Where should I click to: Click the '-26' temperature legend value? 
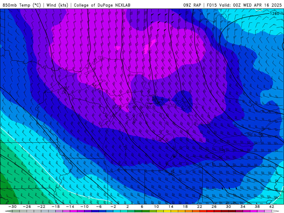[27, 207]
